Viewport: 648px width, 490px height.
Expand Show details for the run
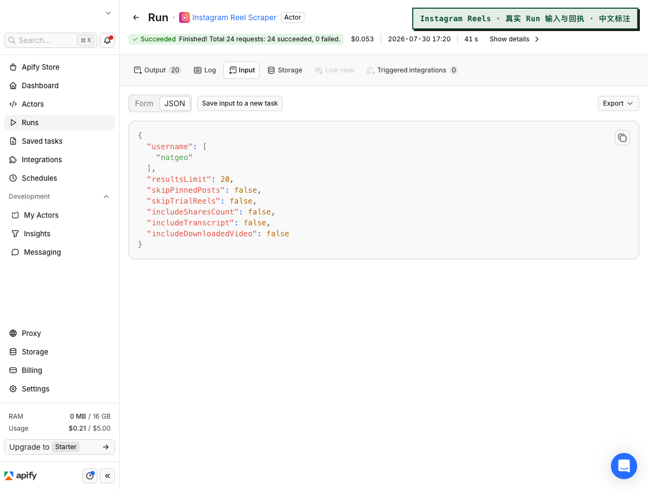click(514, 39)
